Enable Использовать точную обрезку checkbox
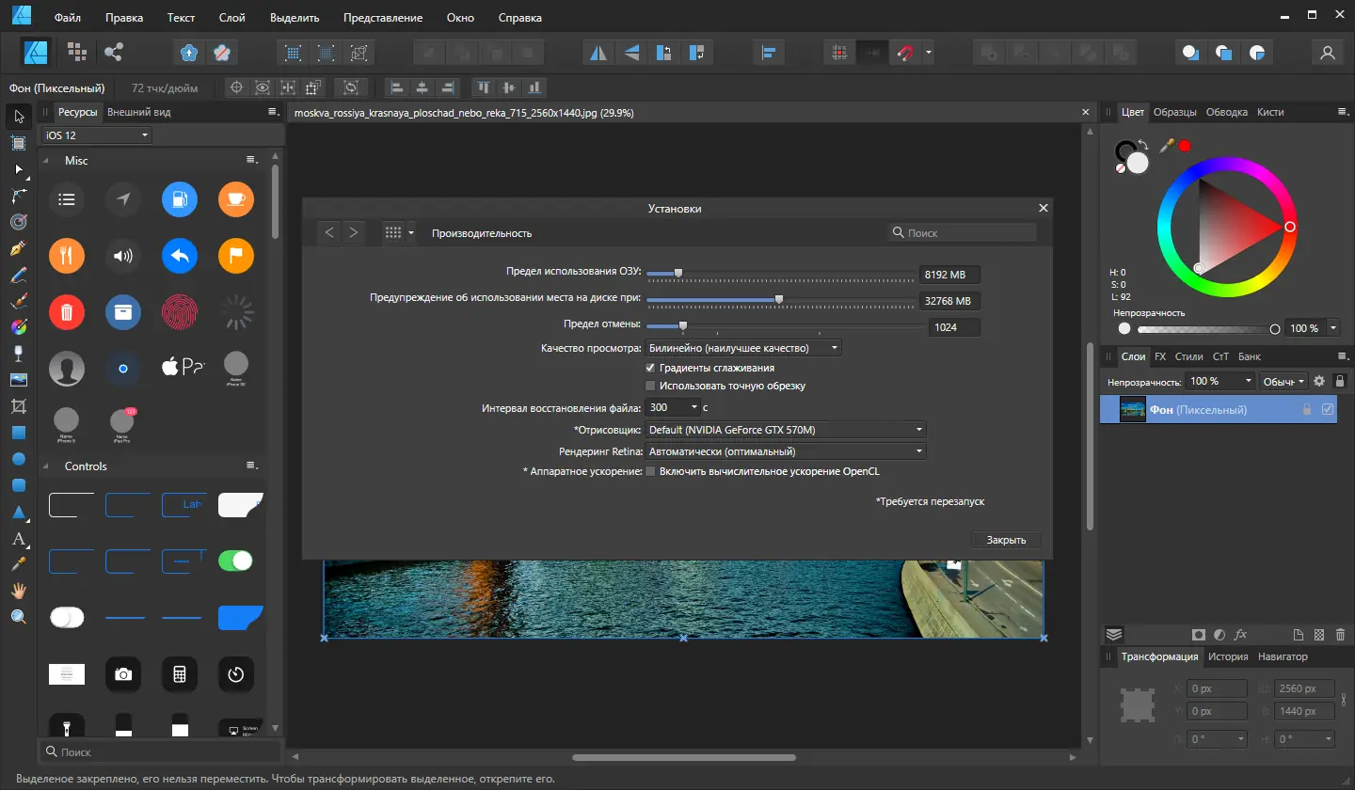Screen dimensions: 1355x790 click(650, 386)
